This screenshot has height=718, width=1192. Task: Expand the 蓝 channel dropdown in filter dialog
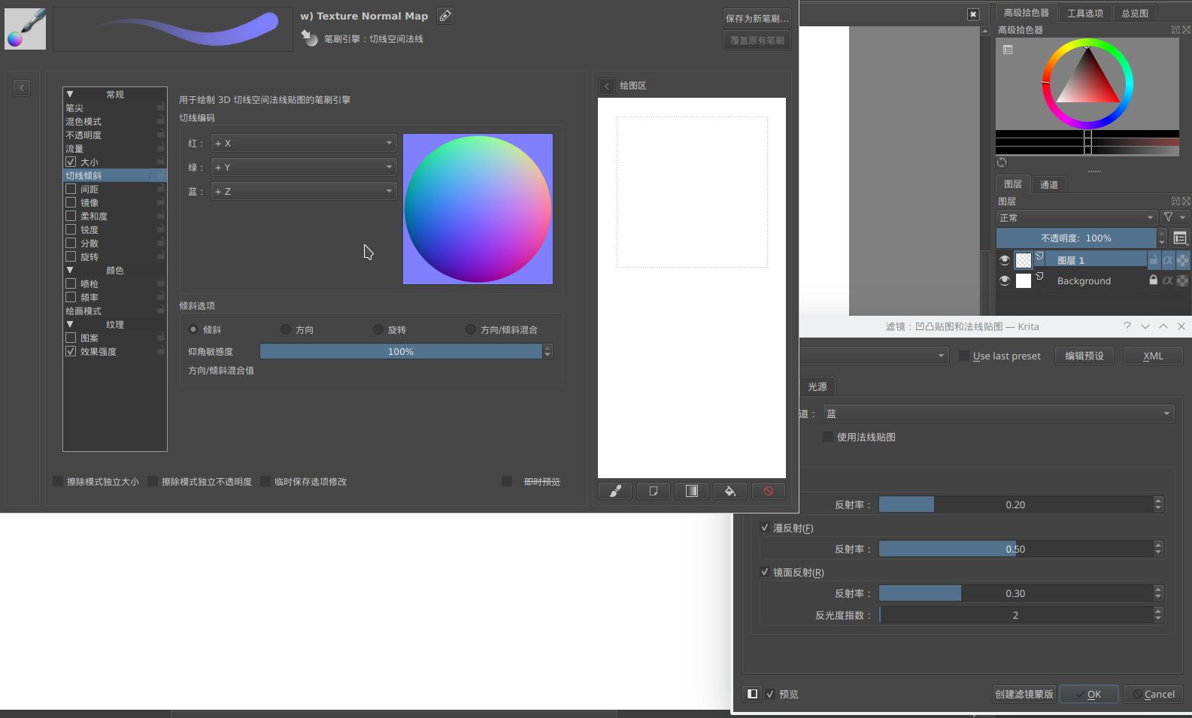[998, 414]
